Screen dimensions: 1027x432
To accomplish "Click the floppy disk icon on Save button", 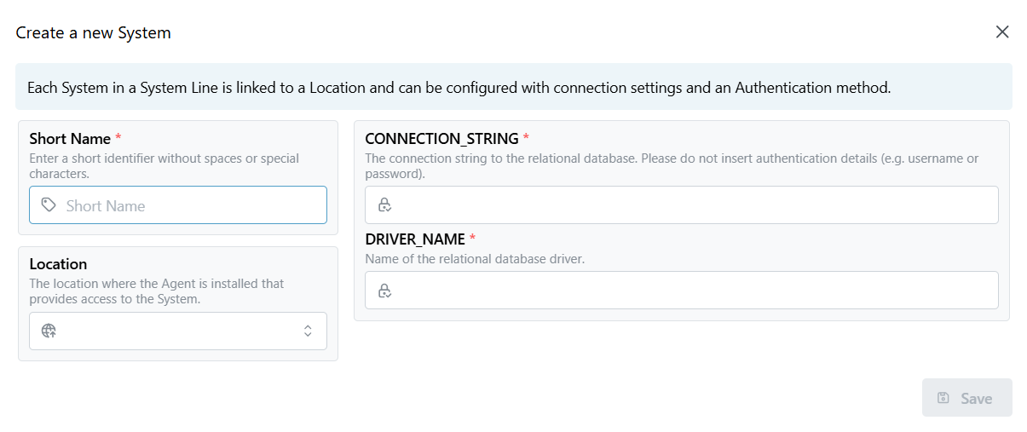I will (943, 398).
